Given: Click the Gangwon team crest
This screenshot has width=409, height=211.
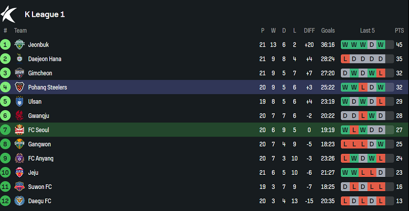Looking at the screenshot, I should click(19, 144).
